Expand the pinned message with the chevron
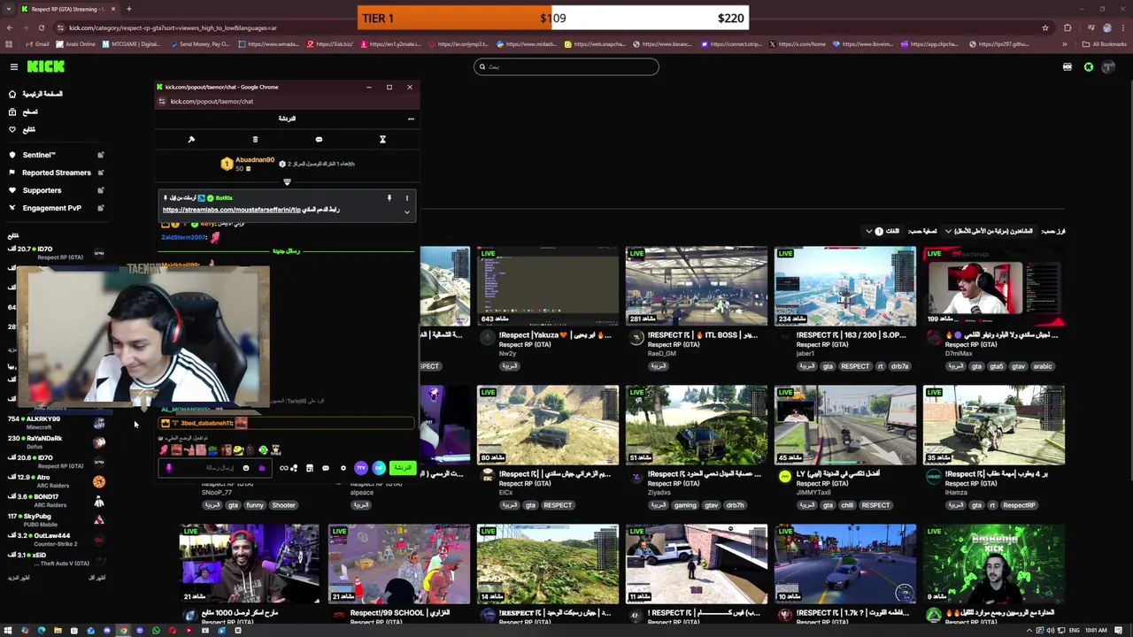The height and width of the screenshot is (637, 1133). (407, 211)
